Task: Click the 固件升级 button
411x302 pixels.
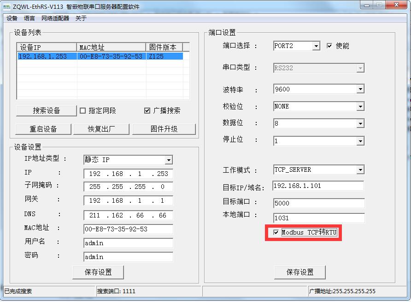Action: point(164,129)
